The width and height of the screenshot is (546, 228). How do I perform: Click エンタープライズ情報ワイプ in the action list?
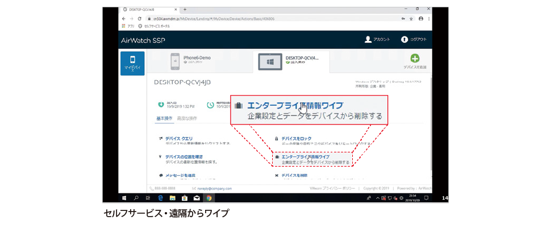pos(305,157)
